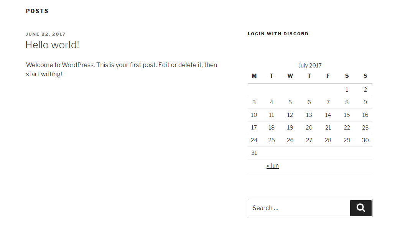Click the search magnifier icon button
Viewport: 395px width, 225px height.
361,208
